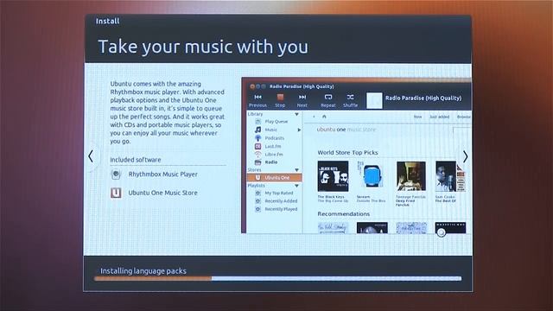
Task: Click the store back arrow
Action: [314, 117]
